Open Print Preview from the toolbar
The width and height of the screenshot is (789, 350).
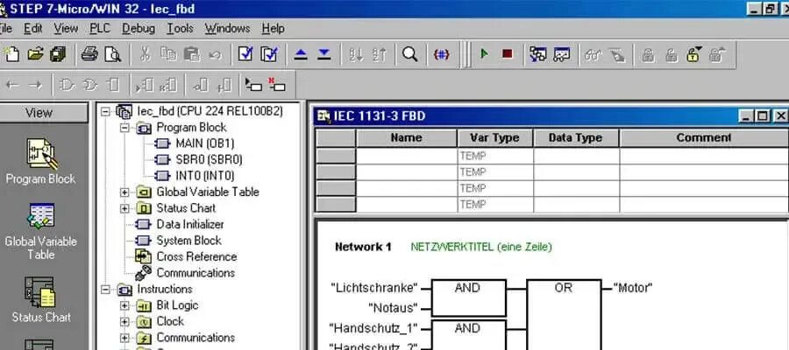point(113,53)
